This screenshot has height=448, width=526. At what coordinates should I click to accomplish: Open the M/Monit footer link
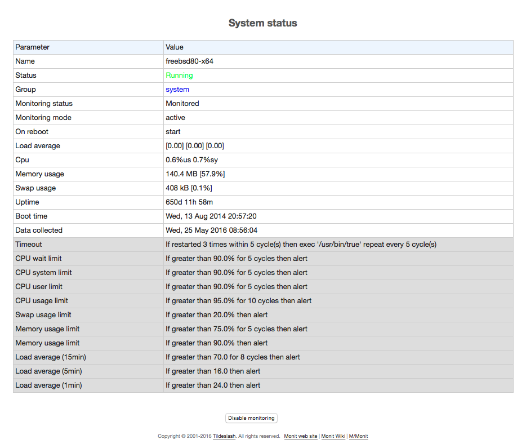[x=358, y=436]
